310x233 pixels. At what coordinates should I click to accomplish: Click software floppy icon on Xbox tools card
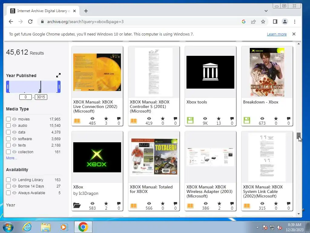(190, 120)
